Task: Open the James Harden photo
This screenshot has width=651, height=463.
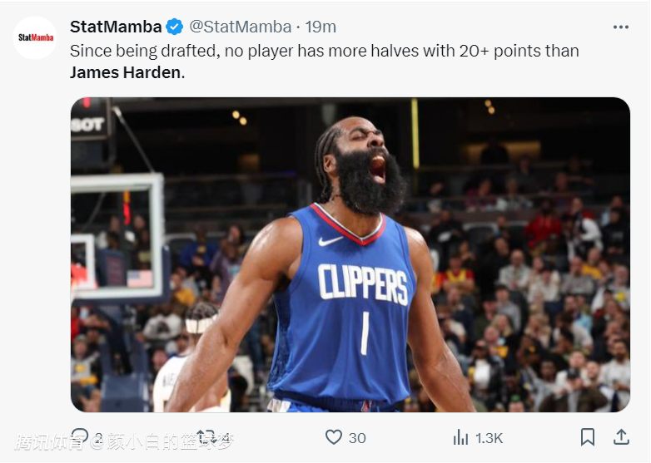Action: tap(350, 254)
